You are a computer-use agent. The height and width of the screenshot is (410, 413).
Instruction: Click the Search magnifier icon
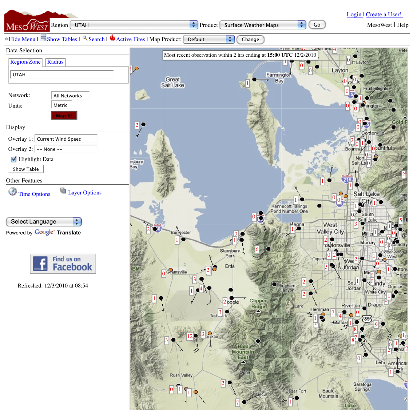click(x=85, y=38)
